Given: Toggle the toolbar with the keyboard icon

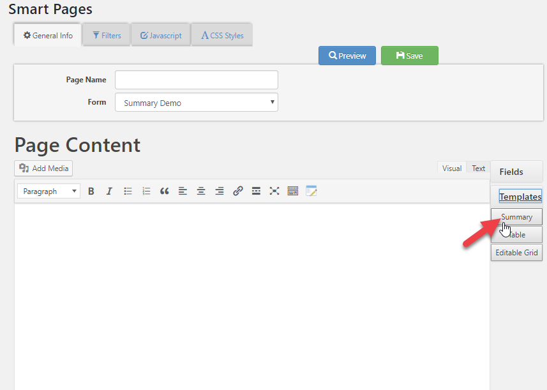Looking at the screenshot, I should click(293, 191).
